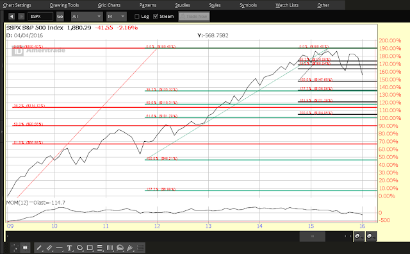Click the 15 year label on time axis

click(311, 226)
